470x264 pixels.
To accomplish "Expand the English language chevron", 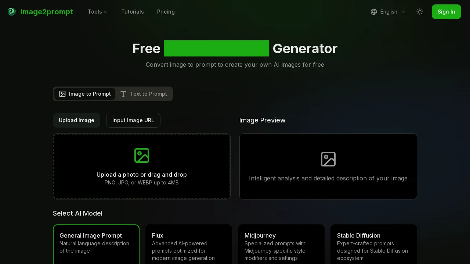I will tap(403, 12).
